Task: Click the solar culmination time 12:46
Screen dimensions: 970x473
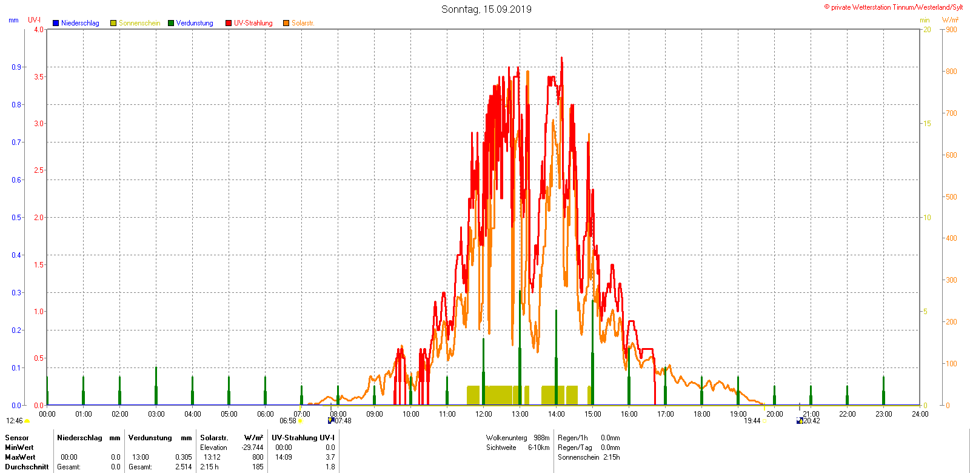Action: [x=15, y=421]
